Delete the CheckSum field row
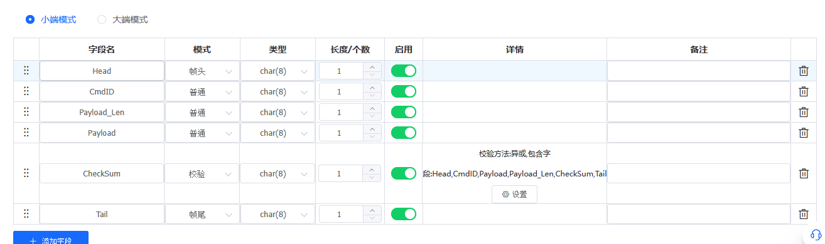 point(803,173)
